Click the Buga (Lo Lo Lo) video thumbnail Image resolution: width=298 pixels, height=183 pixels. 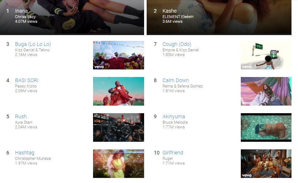[x=118, y=55]
